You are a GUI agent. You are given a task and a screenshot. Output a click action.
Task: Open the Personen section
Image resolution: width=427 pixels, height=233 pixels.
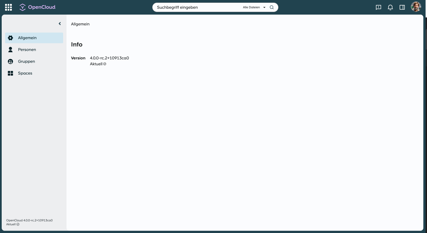27,50
